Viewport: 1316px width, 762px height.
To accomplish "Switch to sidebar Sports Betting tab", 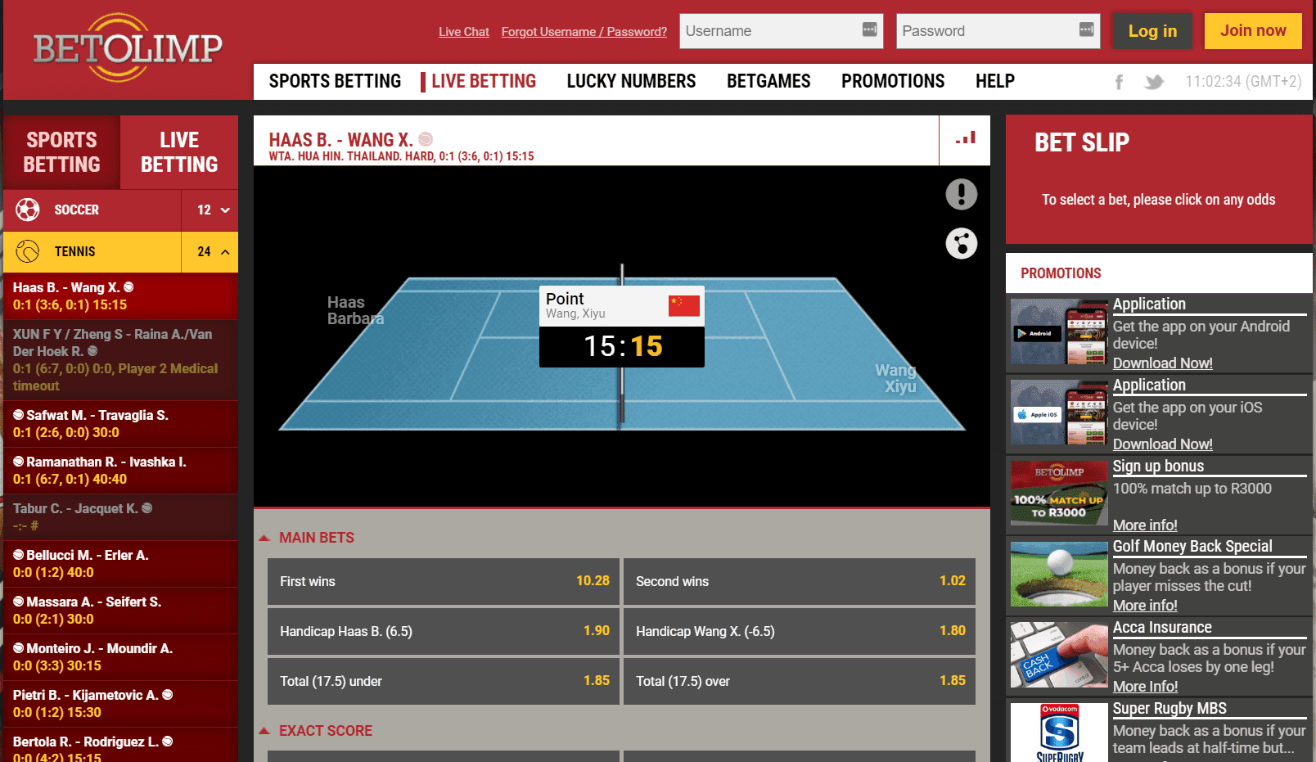I will 62,152.
